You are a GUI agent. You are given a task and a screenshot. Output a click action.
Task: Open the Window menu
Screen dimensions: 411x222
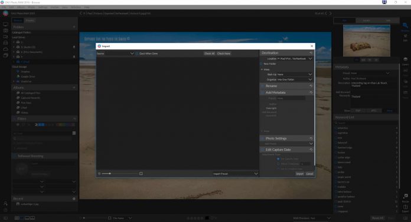click(x=76, y=7)
